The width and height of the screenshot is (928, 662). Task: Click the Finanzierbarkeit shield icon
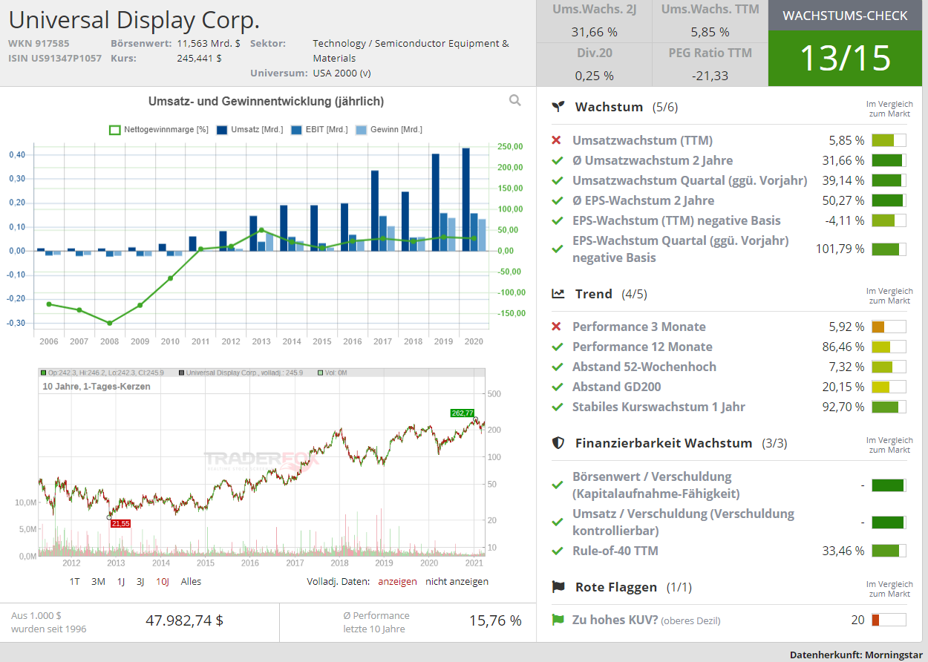click(558, 443)
